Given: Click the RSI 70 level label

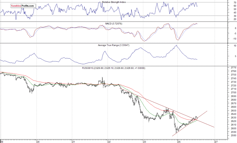Looking at the screenshot, I should (x=231, y=2).
